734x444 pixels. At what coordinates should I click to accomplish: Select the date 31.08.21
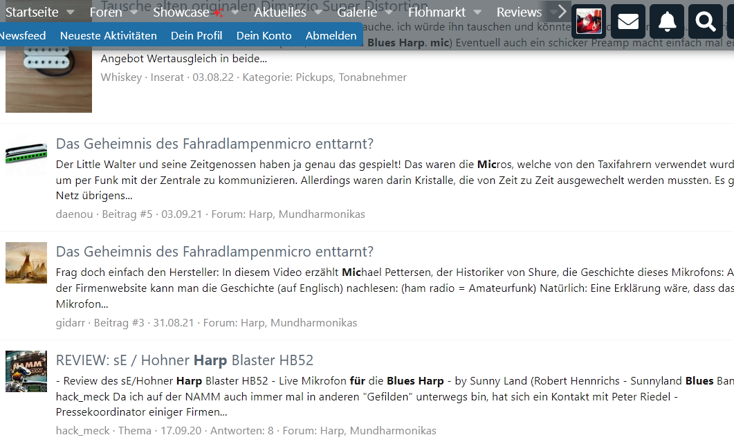pos(173,323)
